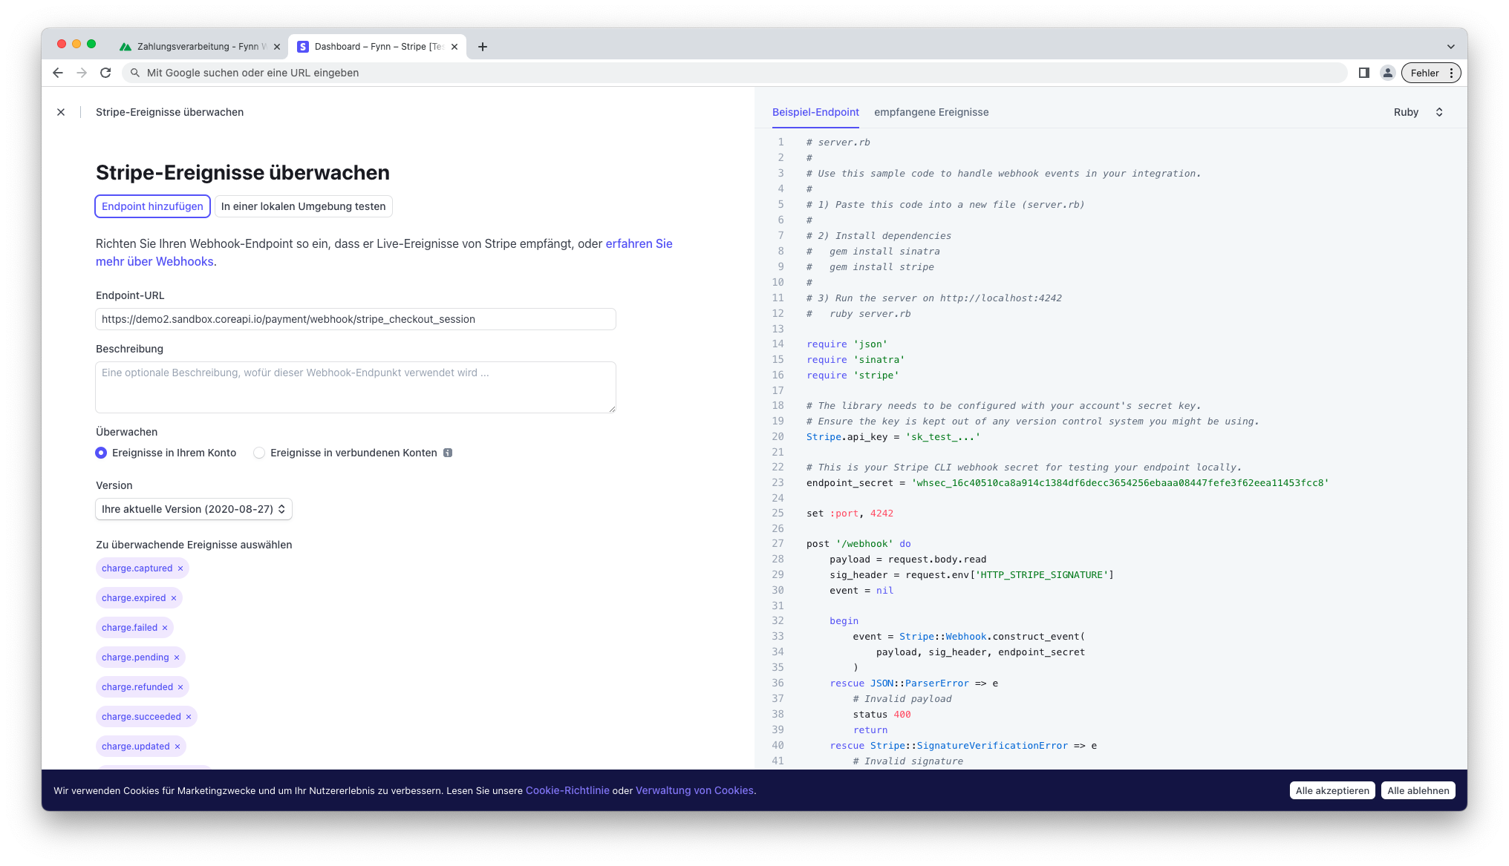
Task: Switch to 'empfangene Ereignisse' tab
Action: point(931,112)
